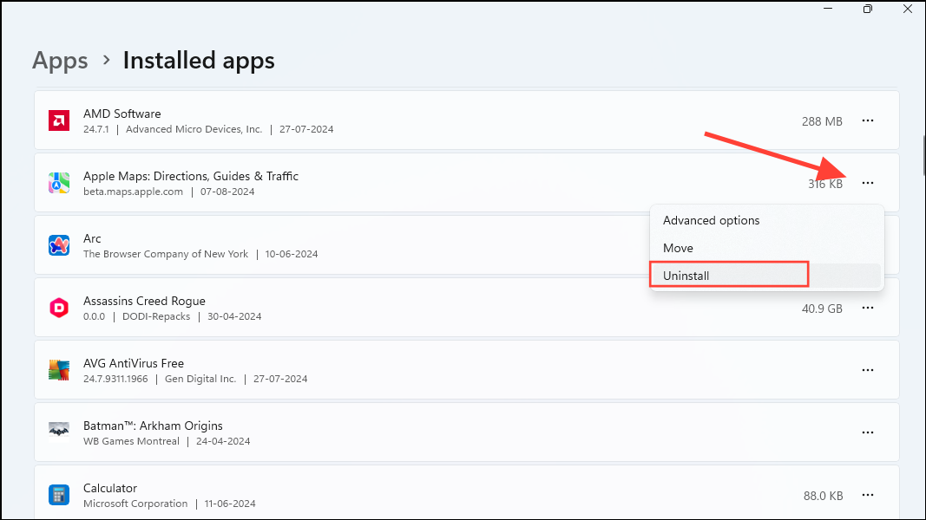The height and width of the screenshot is (520, 926).
Task: Open more options for AVG AntiVirus Free
Action: coord(868,370)
